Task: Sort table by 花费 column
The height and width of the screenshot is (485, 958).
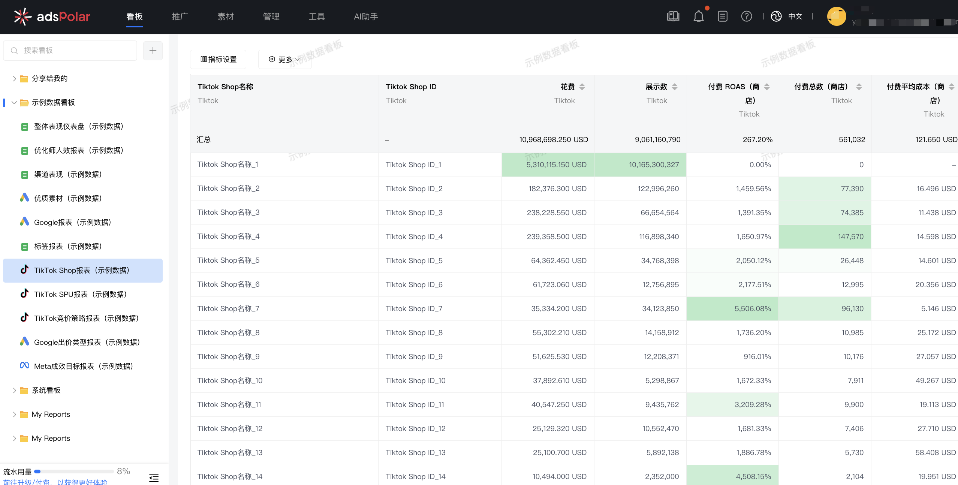Action: (x=582, y=87)
